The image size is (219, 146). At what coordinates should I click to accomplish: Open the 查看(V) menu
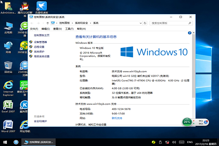coord(57,28)
